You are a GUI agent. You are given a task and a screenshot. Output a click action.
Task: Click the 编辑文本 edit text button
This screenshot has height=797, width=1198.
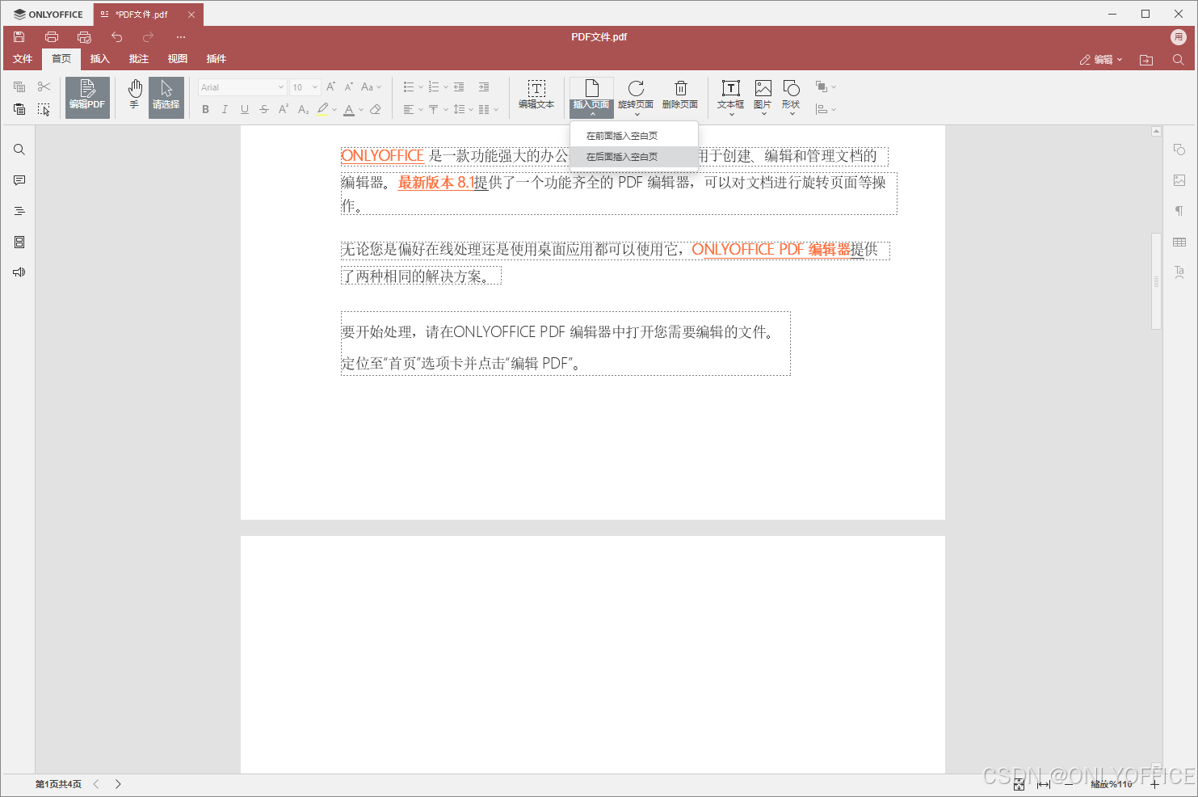[x=536, y=95]
